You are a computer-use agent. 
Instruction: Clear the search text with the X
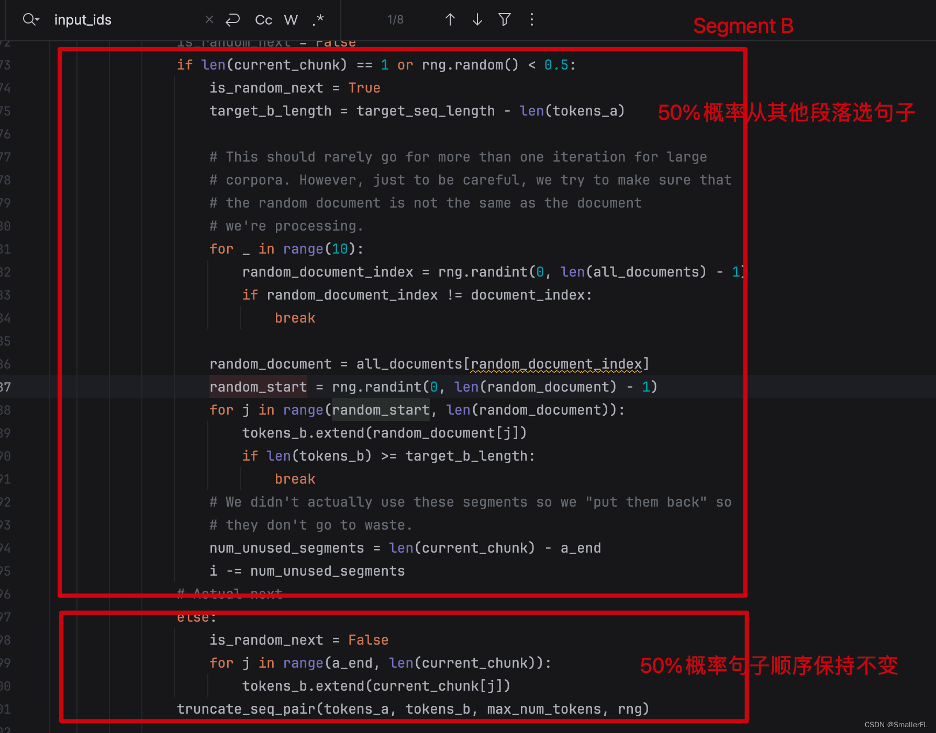tap(209, 20)
